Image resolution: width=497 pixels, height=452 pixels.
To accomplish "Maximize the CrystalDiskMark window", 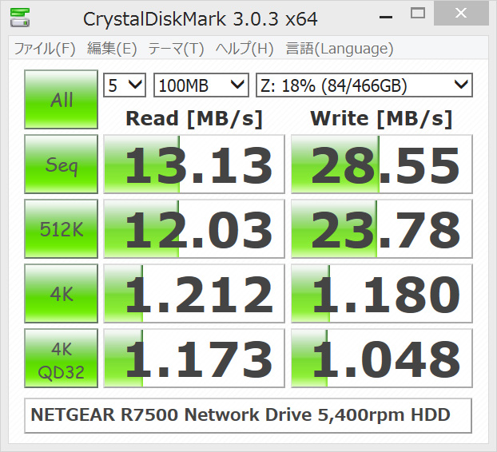I will pos(417,14).
